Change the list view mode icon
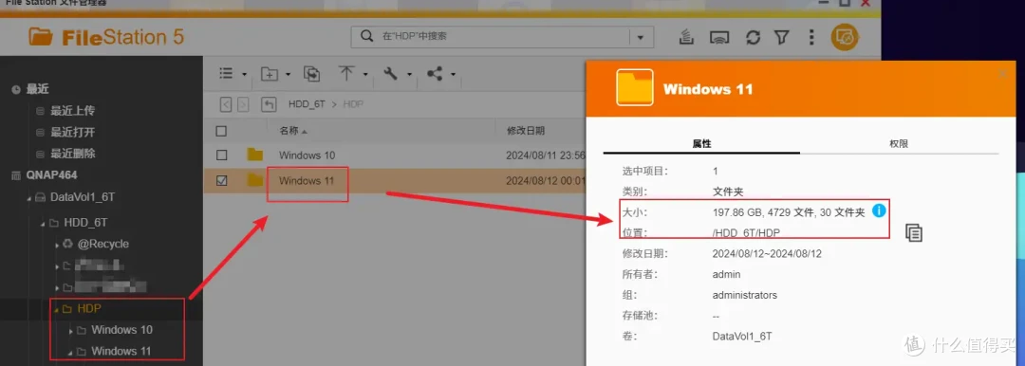Screen dimensions: 1025x366 pyautogui.click(x=226, y=74)
